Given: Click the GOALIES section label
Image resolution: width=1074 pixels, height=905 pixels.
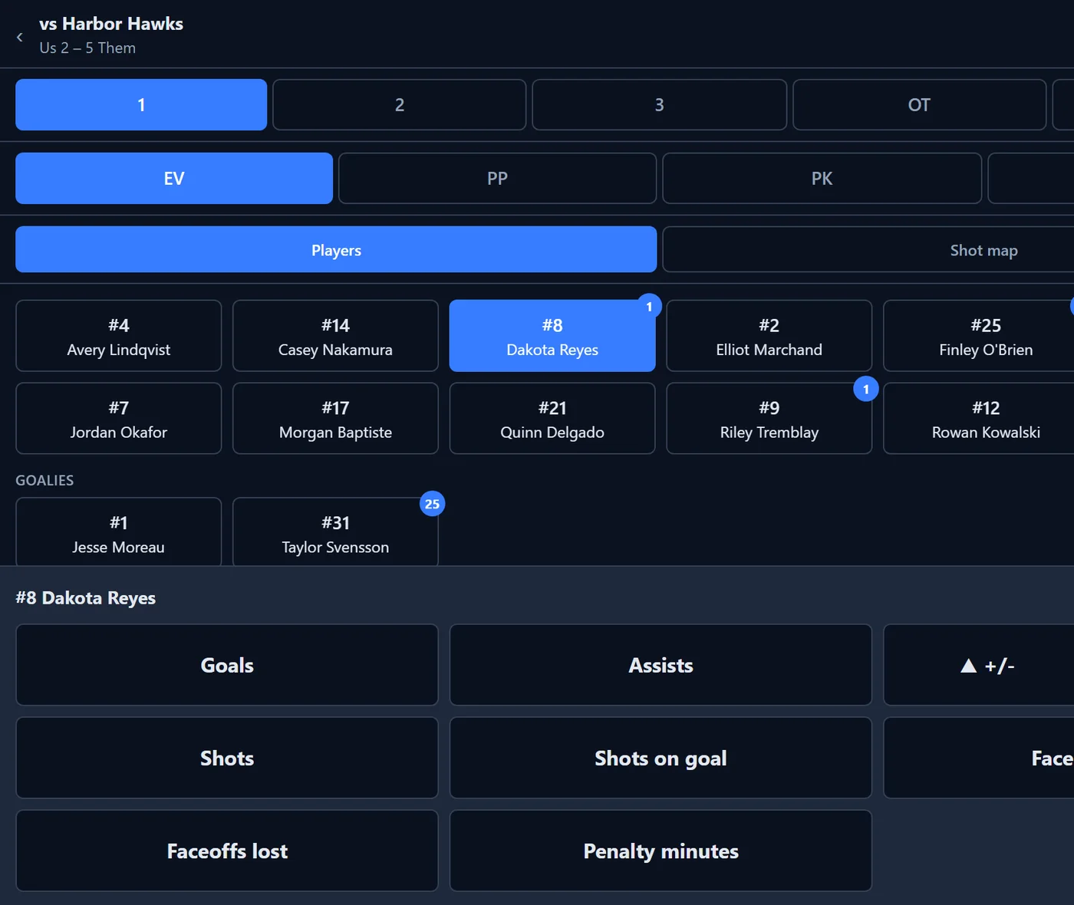Looking at the screenshot, I should pyautogui.click(x=44, y=480).
